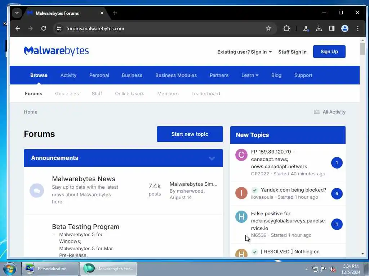This screenshot has height=276, width=369.
Task: Open Malwarebytes Sim... latest post link
Action: (194, 184)
